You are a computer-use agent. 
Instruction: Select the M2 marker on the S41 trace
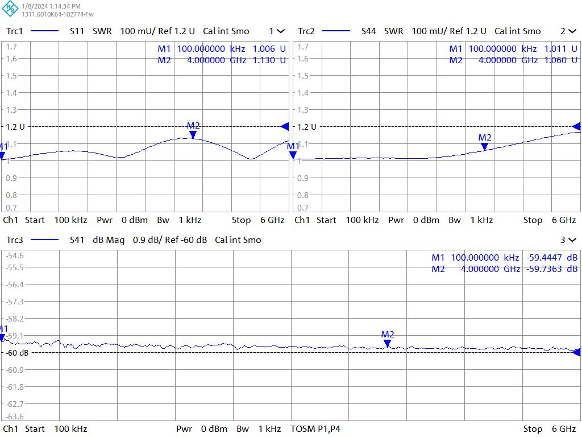pyautogui.click(x=387, y=343)
